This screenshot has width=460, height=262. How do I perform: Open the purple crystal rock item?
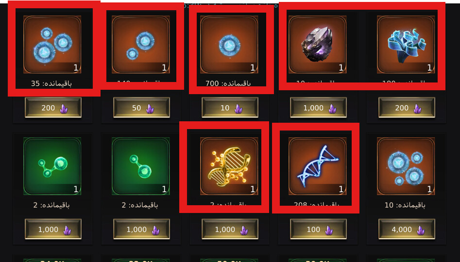point(317,45)
